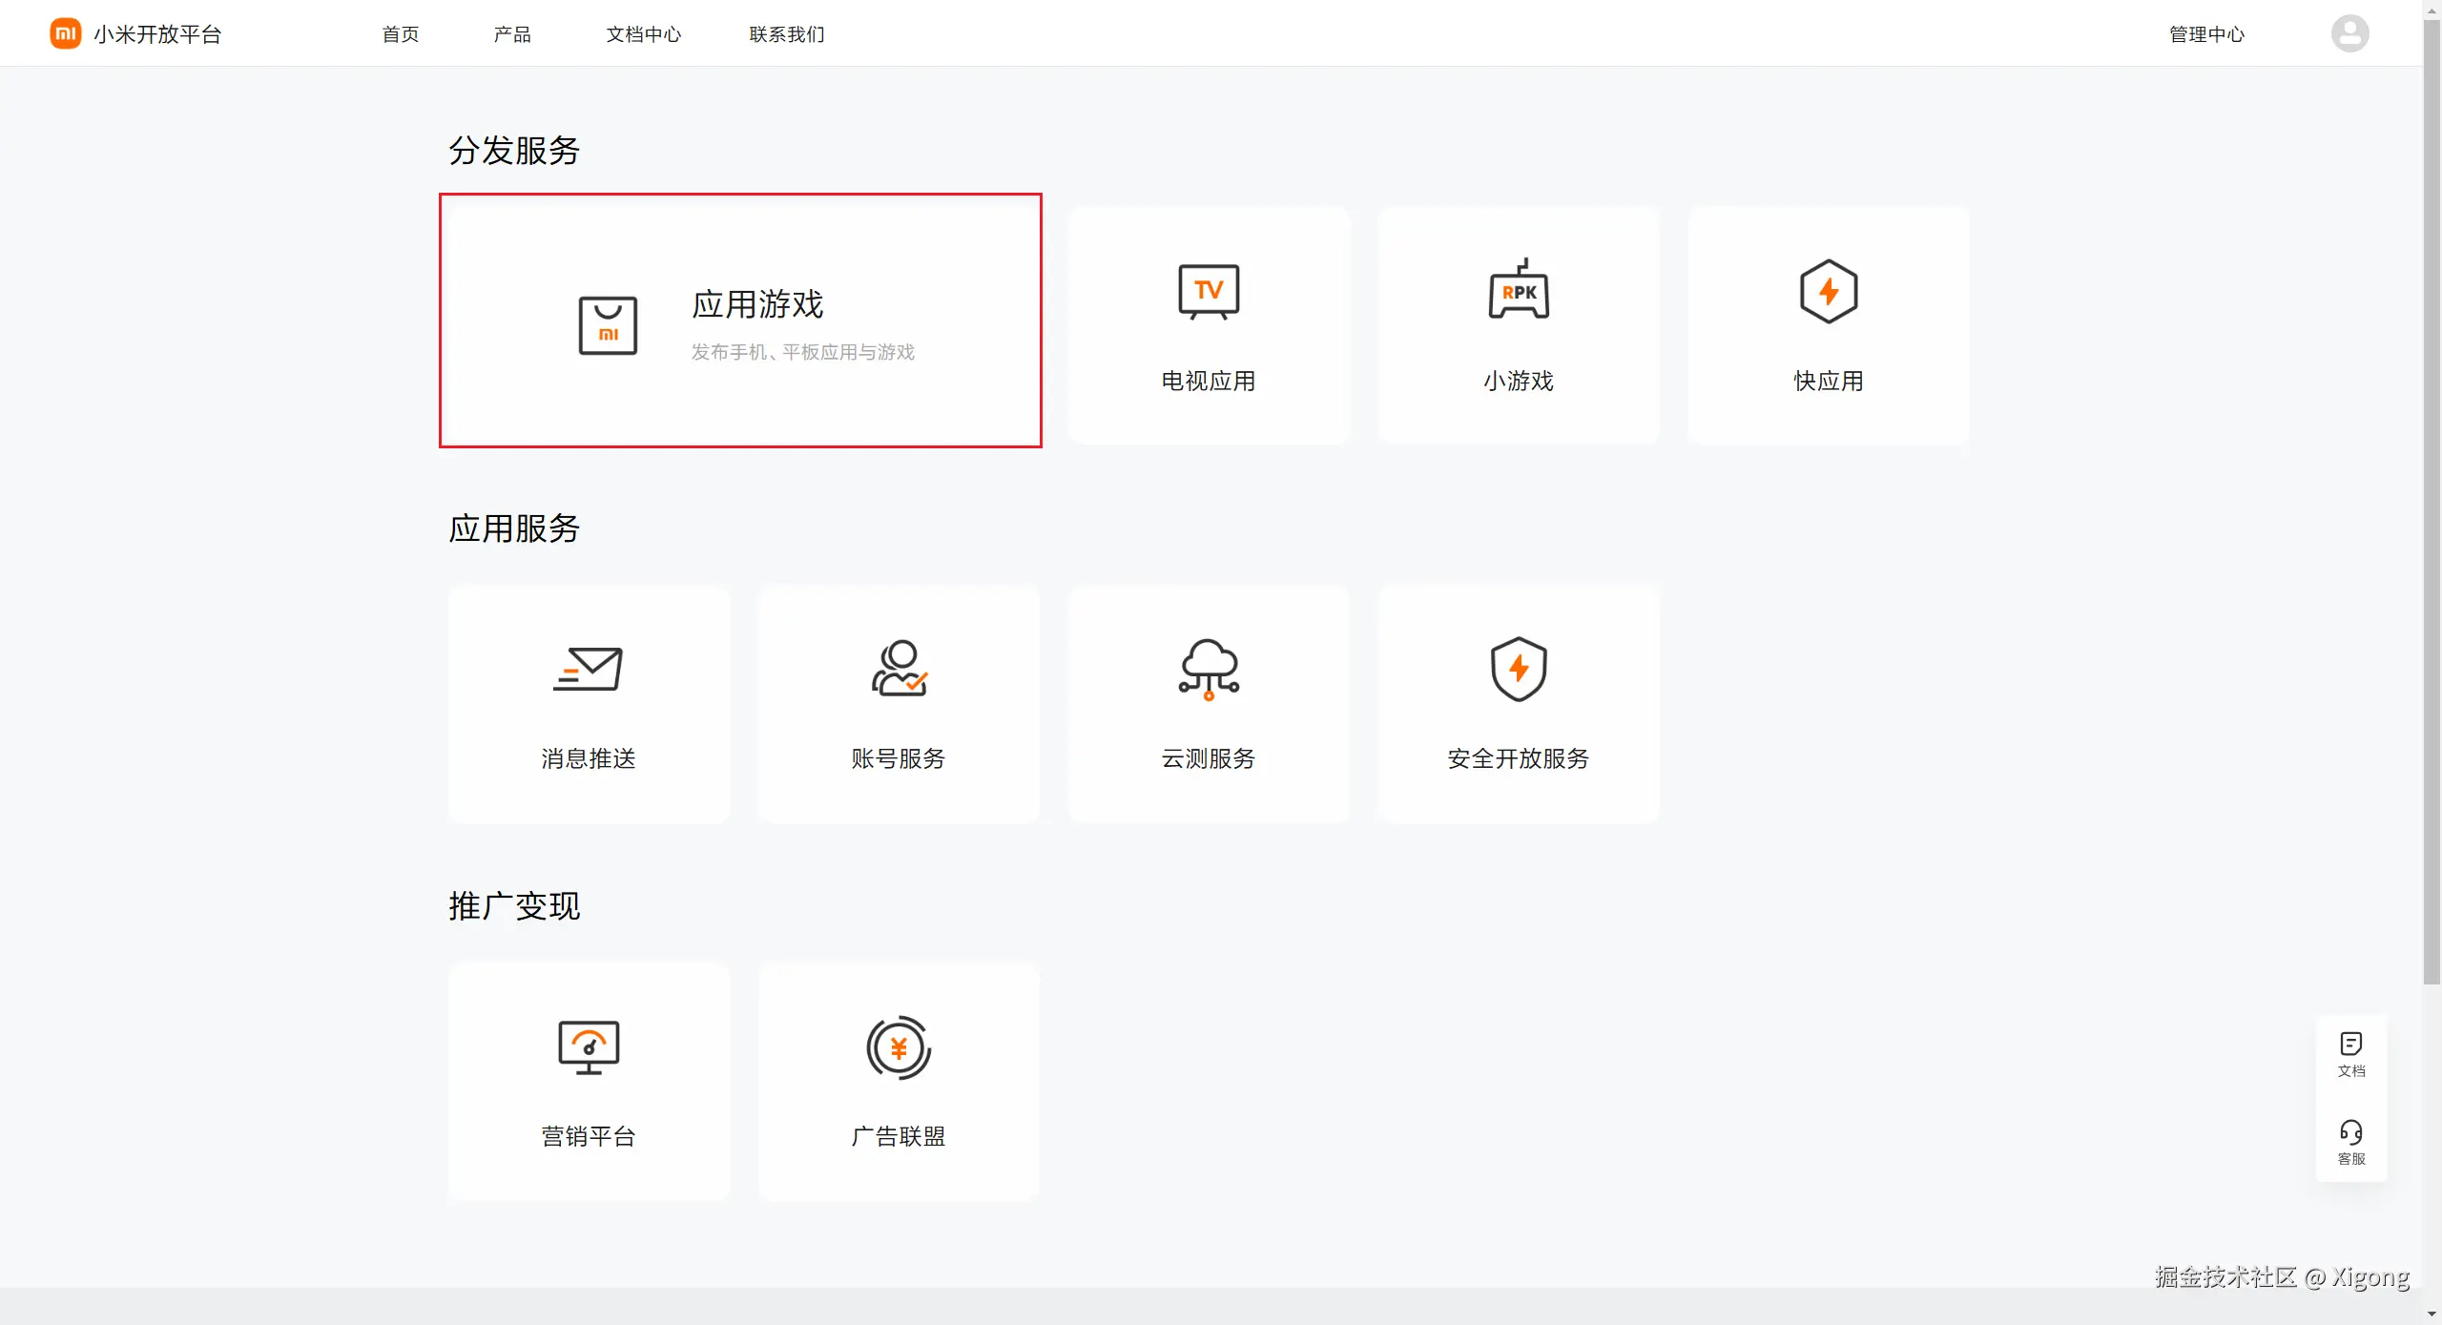Open the 账号服务 user icon

pyautogui.click(x=899, y=669)
